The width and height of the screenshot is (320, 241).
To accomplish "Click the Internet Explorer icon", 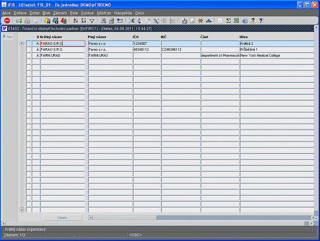I will [245, 20].
